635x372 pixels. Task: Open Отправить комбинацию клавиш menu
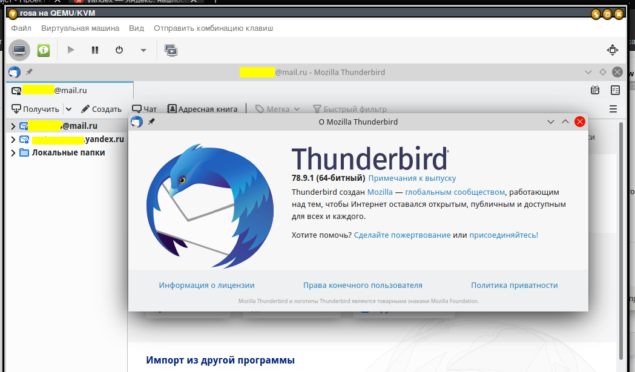(x=214, y=28)
